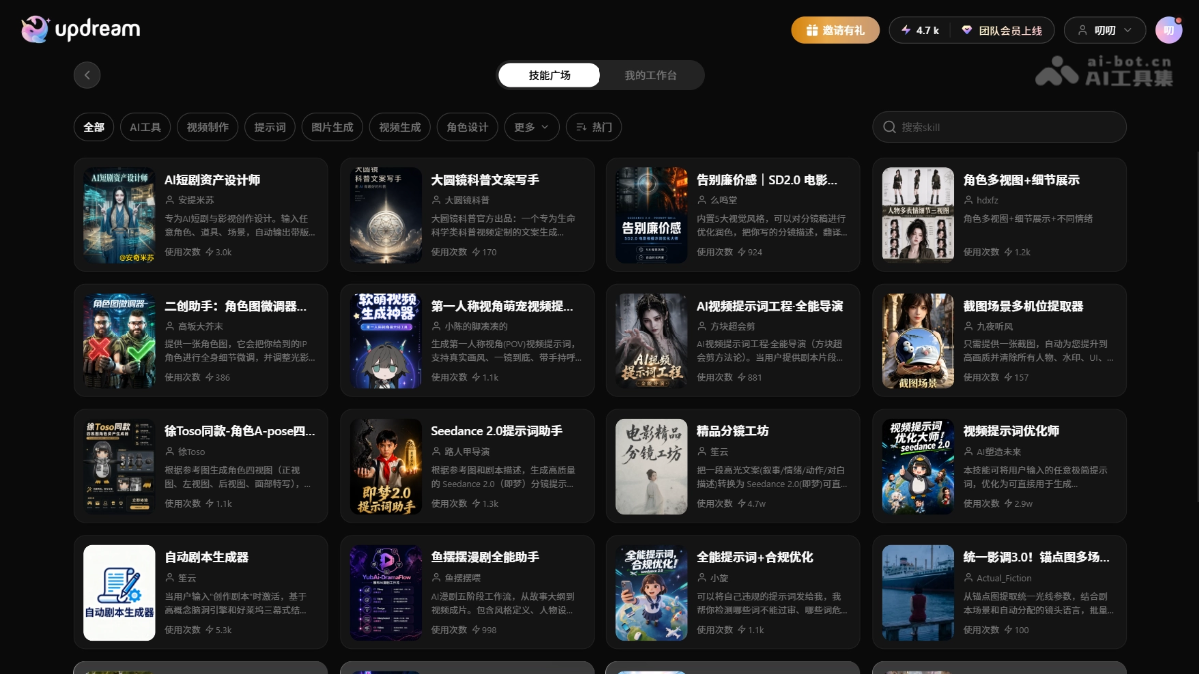Click the title AI短剧资产设计师
Screen dimensions: 1199x674
[212, 180]
